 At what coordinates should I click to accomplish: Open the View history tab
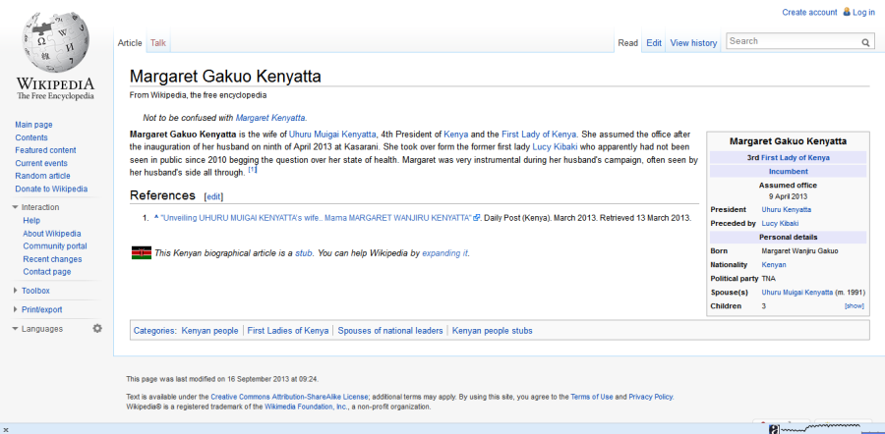(693, 43)
